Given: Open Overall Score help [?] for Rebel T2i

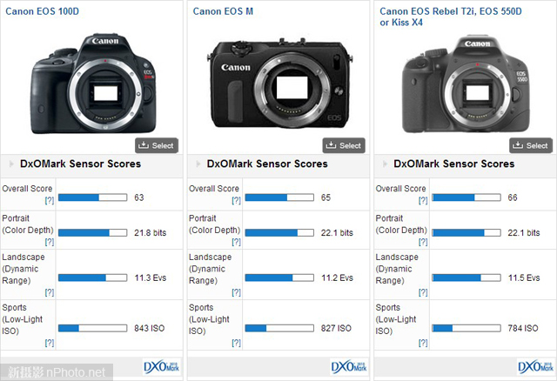Looking at the screenshot, I should pyautogui.click(x=423, y=201).
